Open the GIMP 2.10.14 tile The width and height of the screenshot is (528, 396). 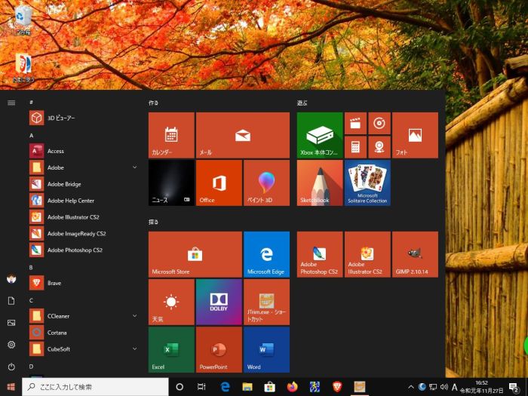[415, 254]
